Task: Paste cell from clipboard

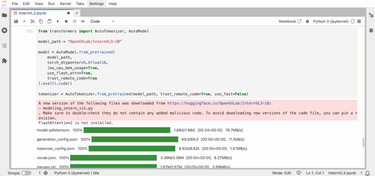Action: point(49,22)
